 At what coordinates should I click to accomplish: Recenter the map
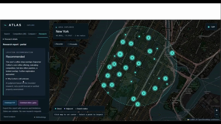point(59,44)
